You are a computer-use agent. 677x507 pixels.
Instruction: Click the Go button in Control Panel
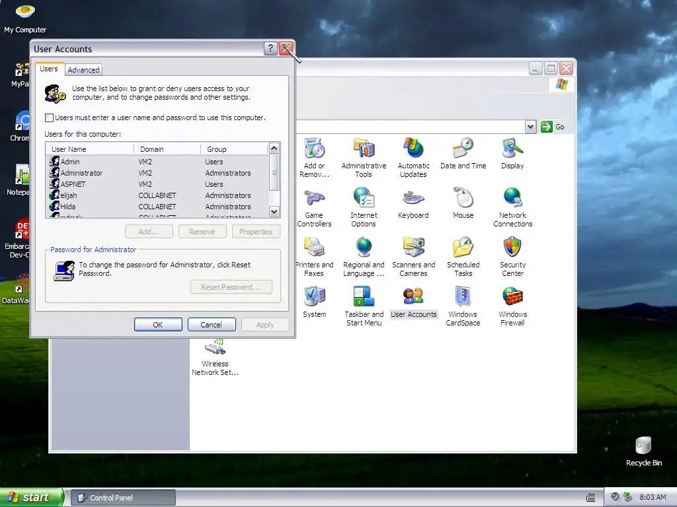coord(553,127)
